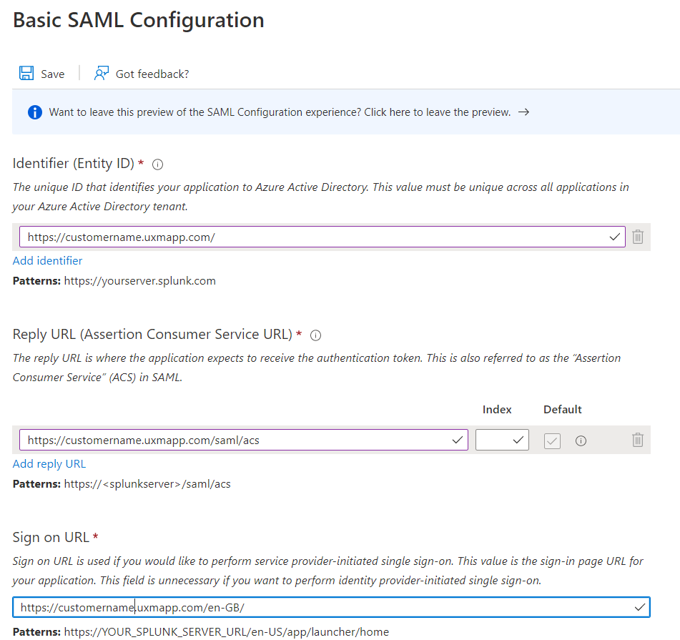
Task: Click the Reply URL saml/acs input field
Action: [x=236, y=440]
